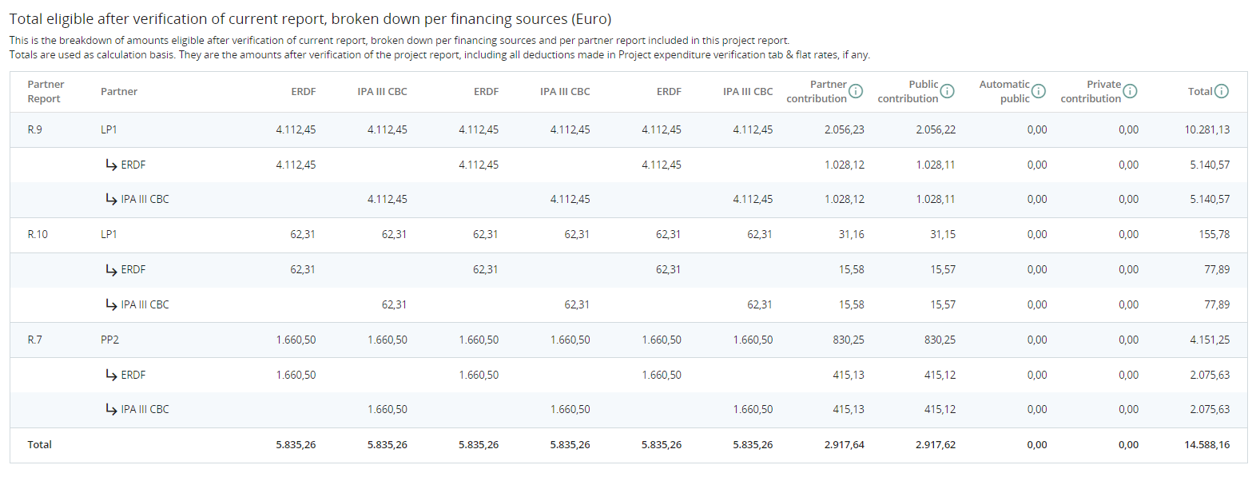Show info icon next to Total header
The image size is (1260, 477).
tap(1222, 91)
